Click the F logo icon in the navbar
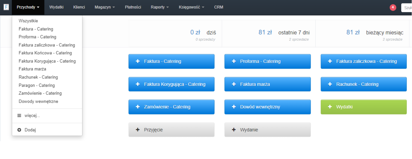 (6, 7)
